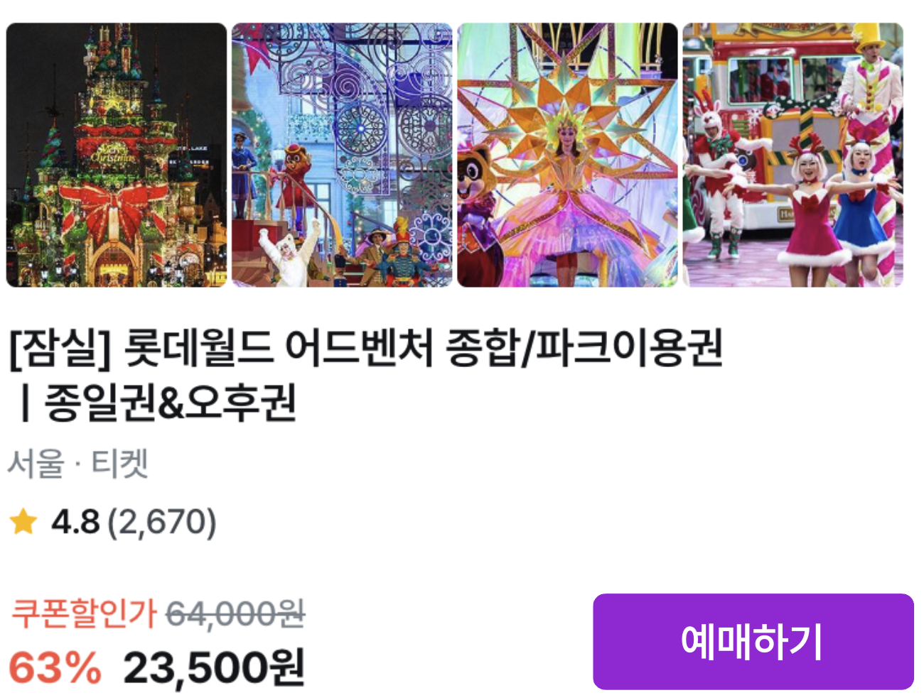Image resolution: width=924 pixels, height=700 pixels.
Task: Click the Merry Christmas lettering on castle
Action: pyautogui.click(x=113, y=152)
